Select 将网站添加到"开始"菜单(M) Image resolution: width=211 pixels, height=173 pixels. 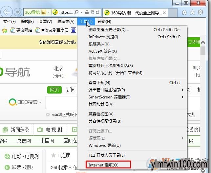click(133, 73)
